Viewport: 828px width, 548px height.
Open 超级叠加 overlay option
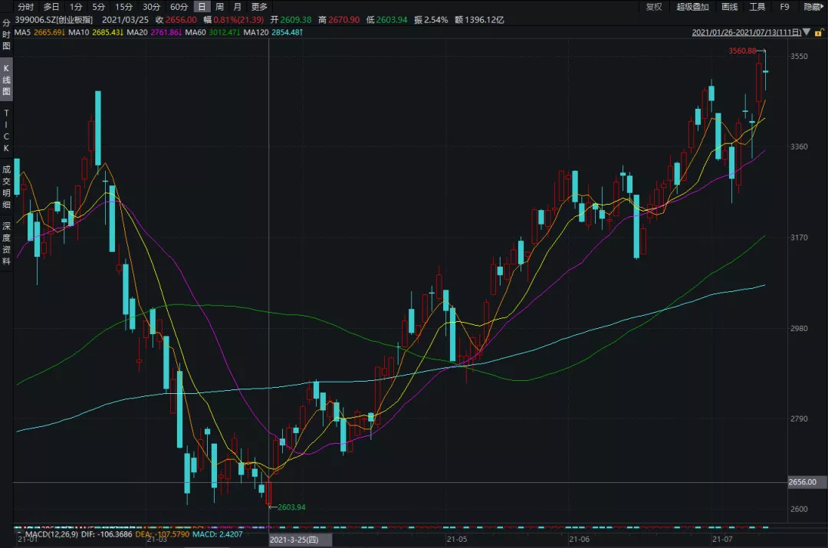[693, 7]
